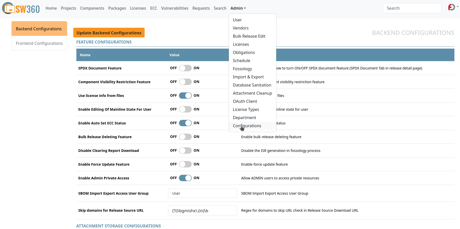460x229 pixels.
Task: Switch off Enable Admin Private Access
Action: [185, 178]
